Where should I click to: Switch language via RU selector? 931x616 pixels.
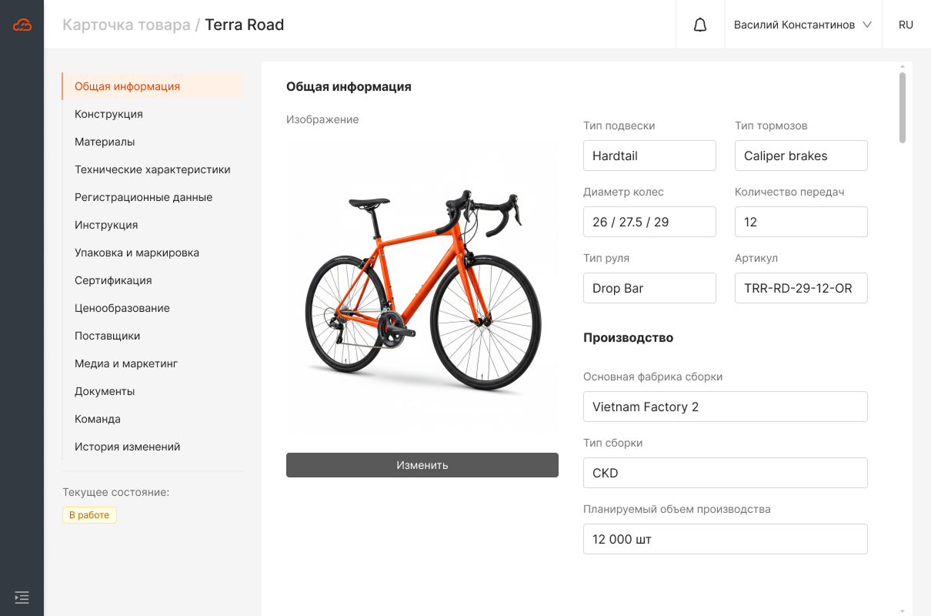[x=906, y=25]
